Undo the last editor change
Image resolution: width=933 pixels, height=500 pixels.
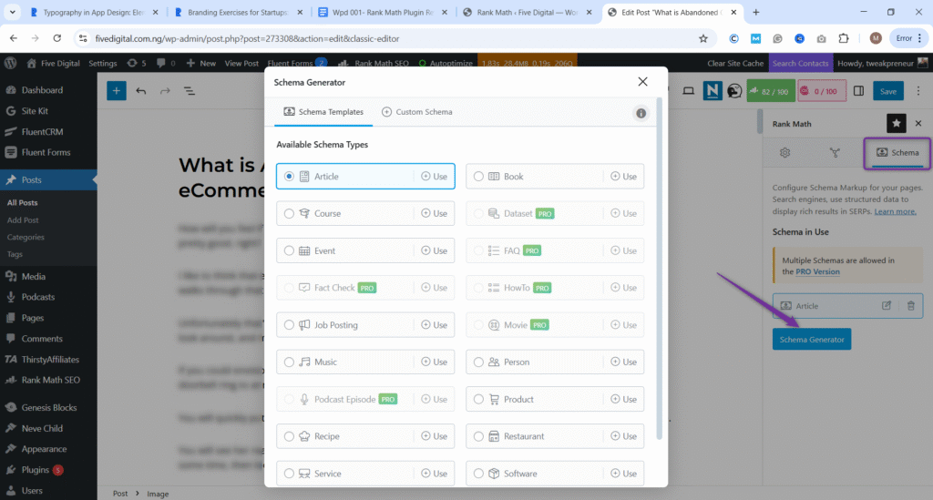(141, 91)
